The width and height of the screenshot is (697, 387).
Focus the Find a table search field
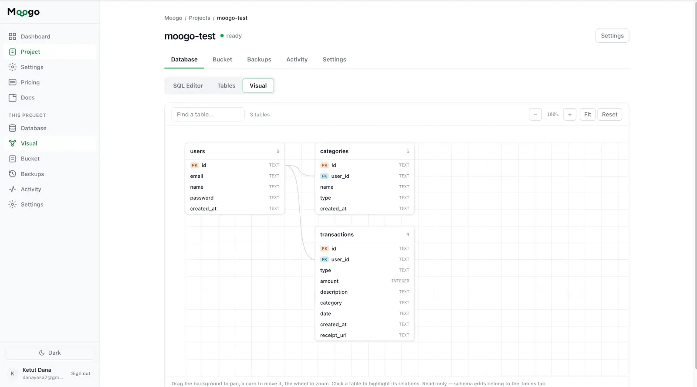coord(208,115)
